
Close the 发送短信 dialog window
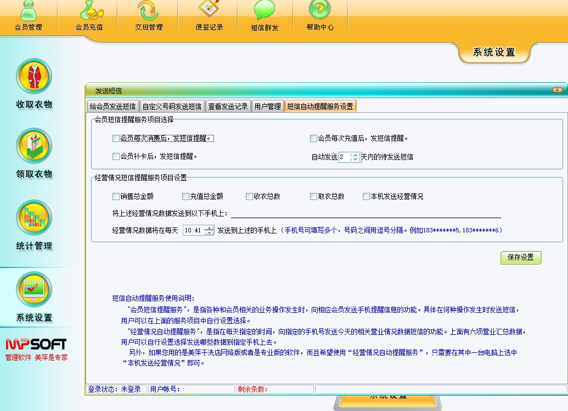pyautogui.click(x=557, y=90)
